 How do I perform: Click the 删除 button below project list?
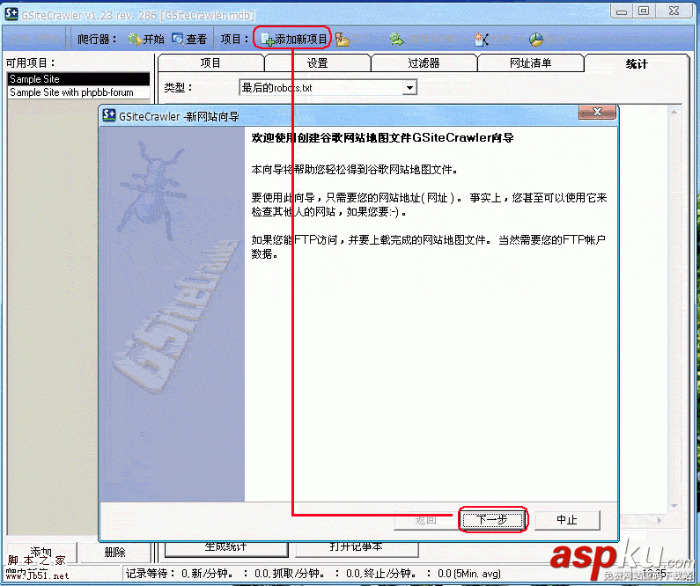(114, 552)
